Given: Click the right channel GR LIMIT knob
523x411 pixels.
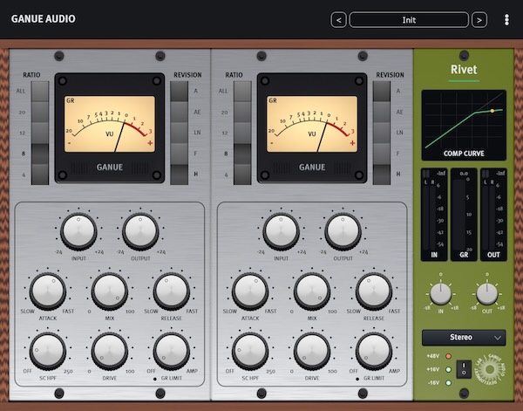Looking at the screenshot, I should click(x=374, y=352).
